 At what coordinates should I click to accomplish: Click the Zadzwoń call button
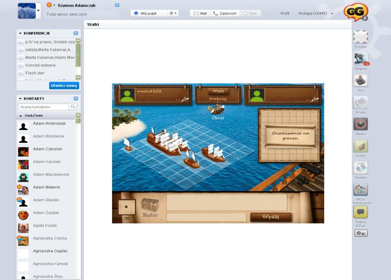[x=225, y=13]
